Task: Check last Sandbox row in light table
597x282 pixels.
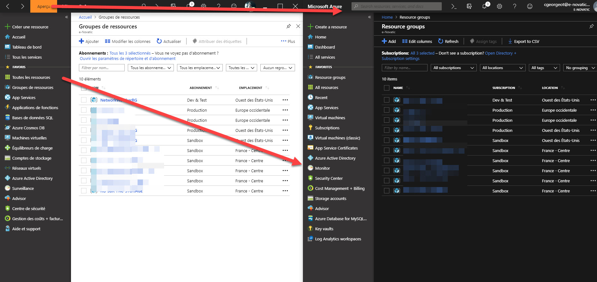Action: click(x=84, y=191)
